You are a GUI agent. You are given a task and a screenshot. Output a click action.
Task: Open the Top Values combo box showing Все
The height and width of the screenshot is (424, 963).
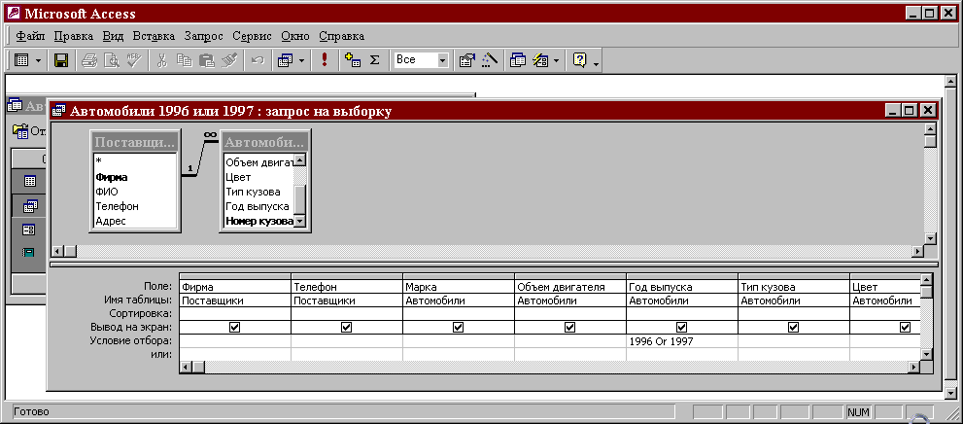(x=423, y=60)
